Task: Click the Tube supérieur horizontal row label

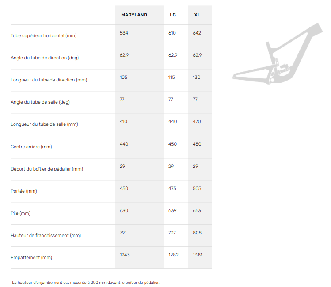Action: click(x=44, y=35)
